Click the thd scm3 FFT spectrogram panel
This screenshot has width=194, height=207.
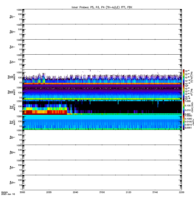102,92
